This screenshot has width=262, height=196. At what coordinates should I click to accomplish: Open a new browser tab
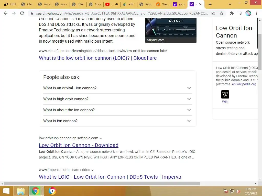click(x=210, y=4)
